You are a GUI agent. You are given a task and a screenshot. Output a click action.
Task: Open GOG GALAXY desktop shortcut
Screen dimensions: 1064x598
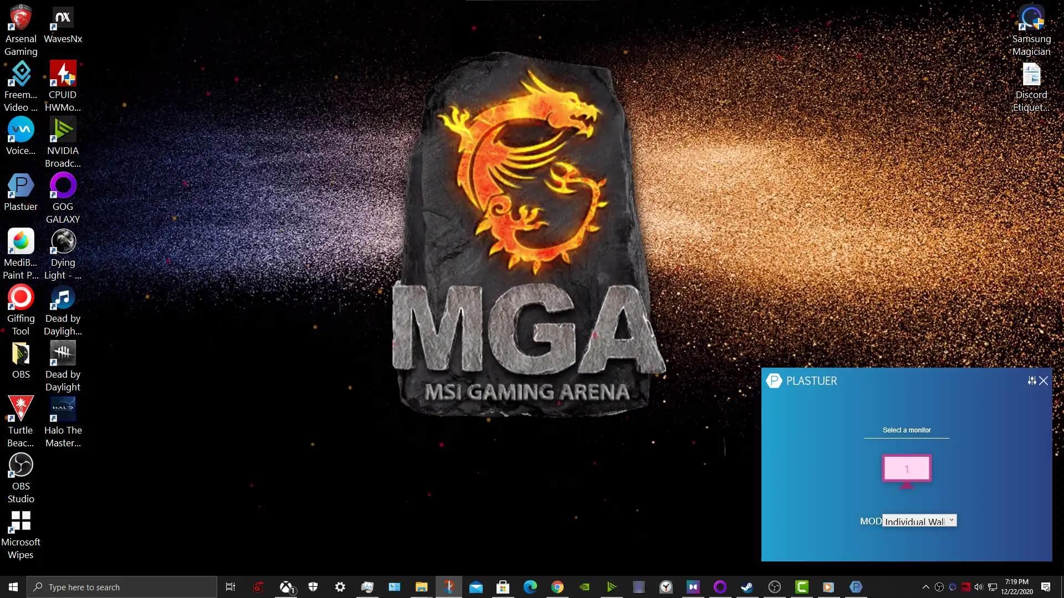63,199
